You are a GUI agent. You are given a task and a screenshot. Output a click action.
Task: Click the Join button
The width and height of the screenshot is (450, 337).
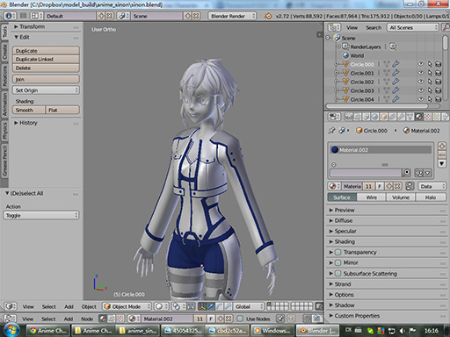click(x=46, y=79)
